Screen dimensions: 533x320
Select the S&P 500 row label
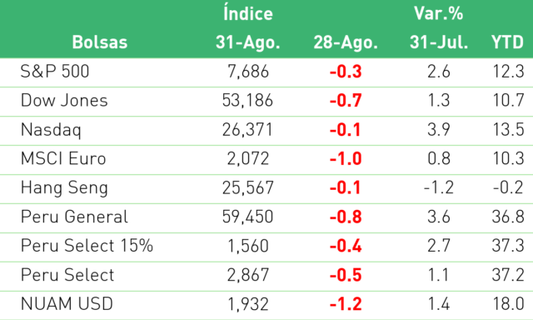(55, 72)
